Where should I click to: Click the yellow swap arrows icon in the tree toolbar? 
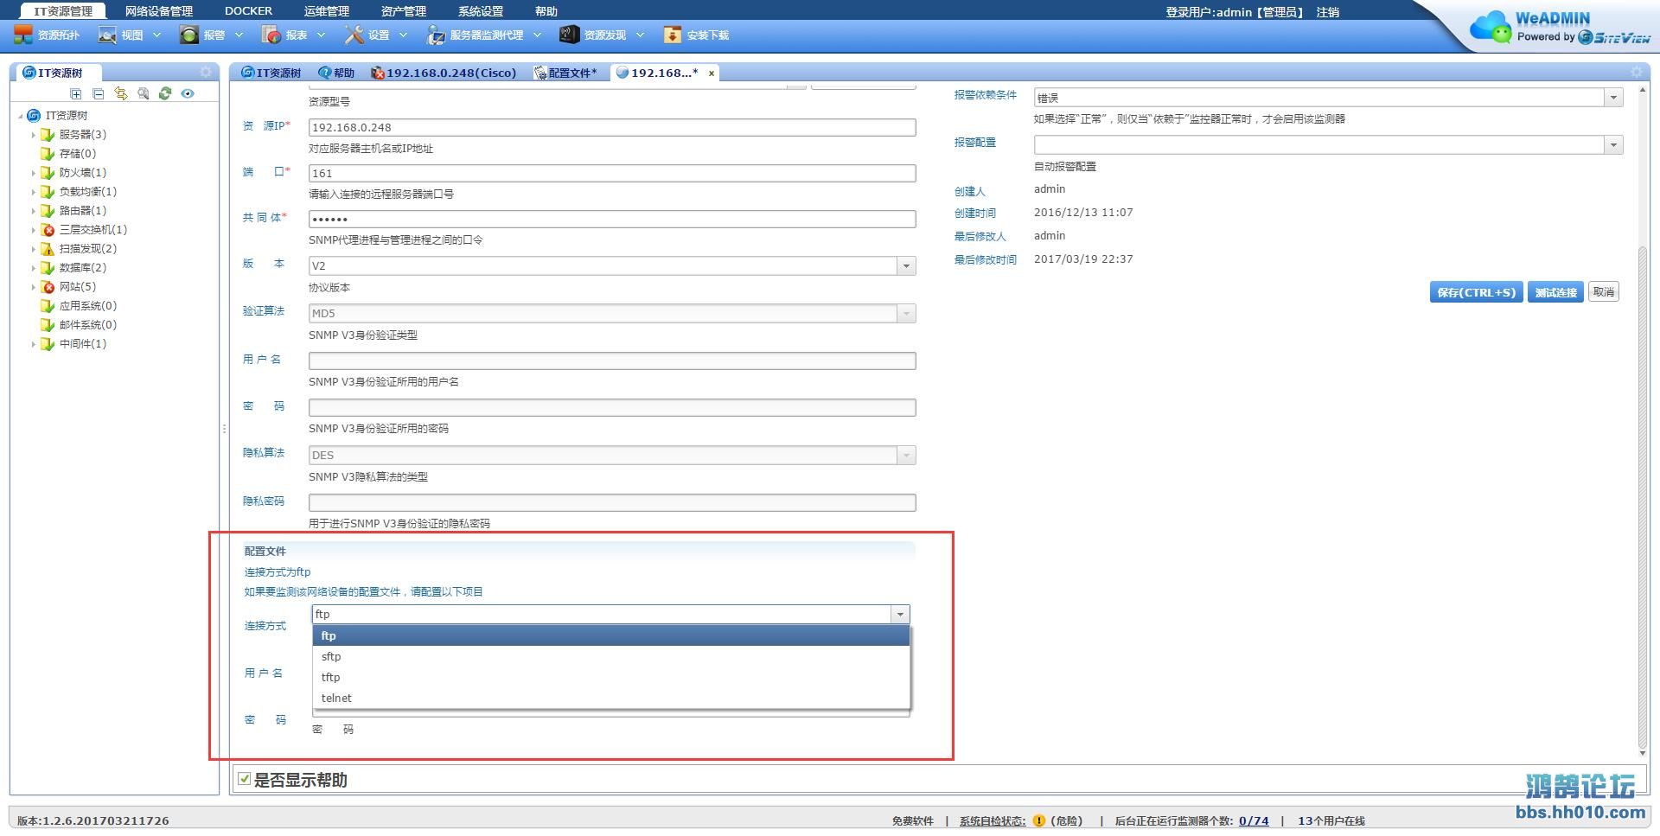pos(121,93)
